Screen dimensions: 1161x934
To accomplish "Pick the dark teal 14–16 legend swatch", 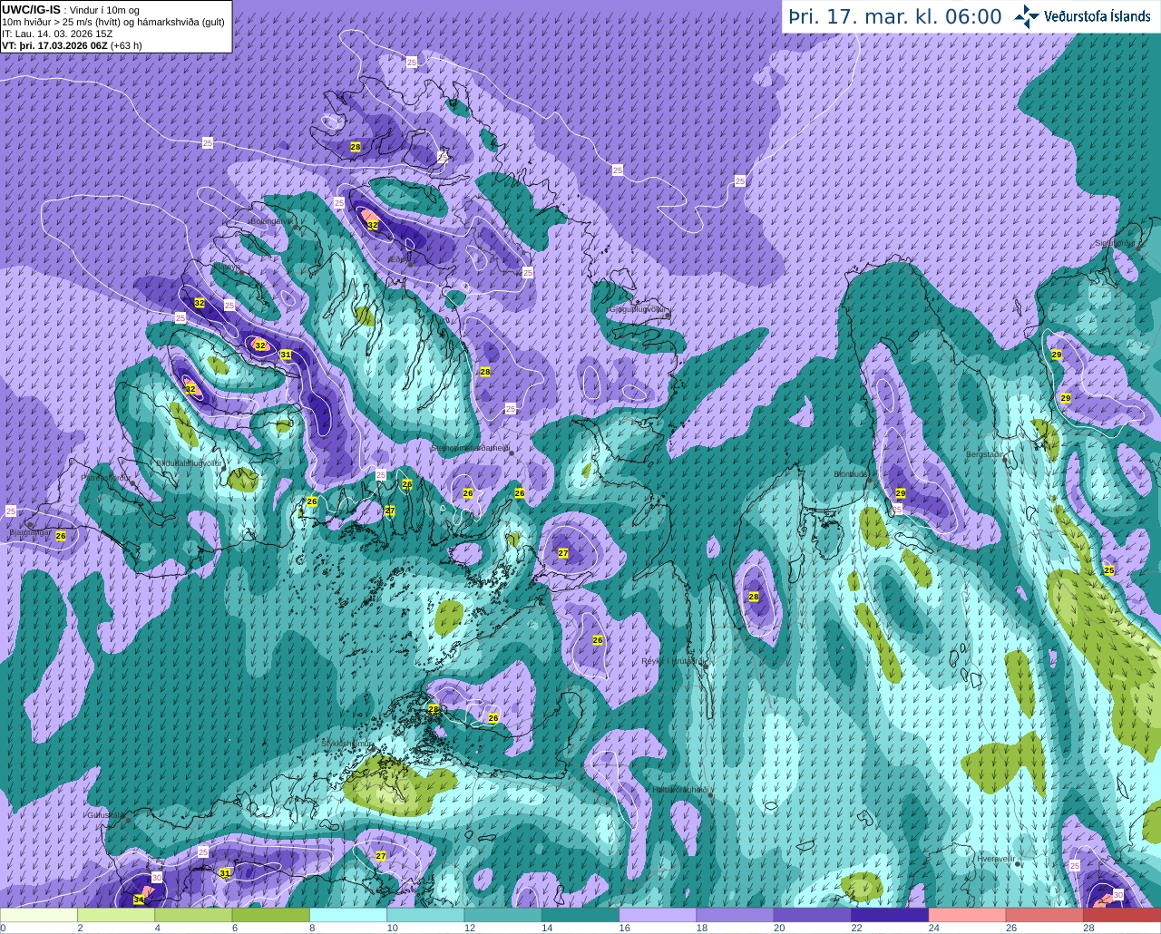I will 580,916.
